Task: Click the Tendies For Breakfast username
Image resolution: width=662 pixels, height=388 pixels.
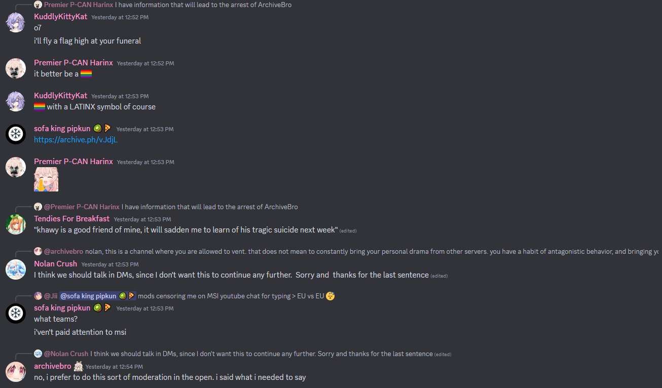Action: click(x=71, y=219)
